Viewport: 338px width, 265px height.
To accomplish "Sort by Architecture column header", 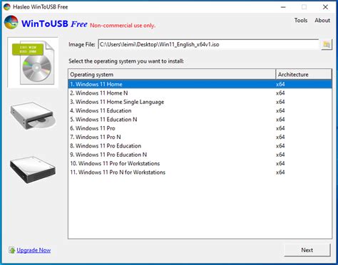I will [304, 75].
